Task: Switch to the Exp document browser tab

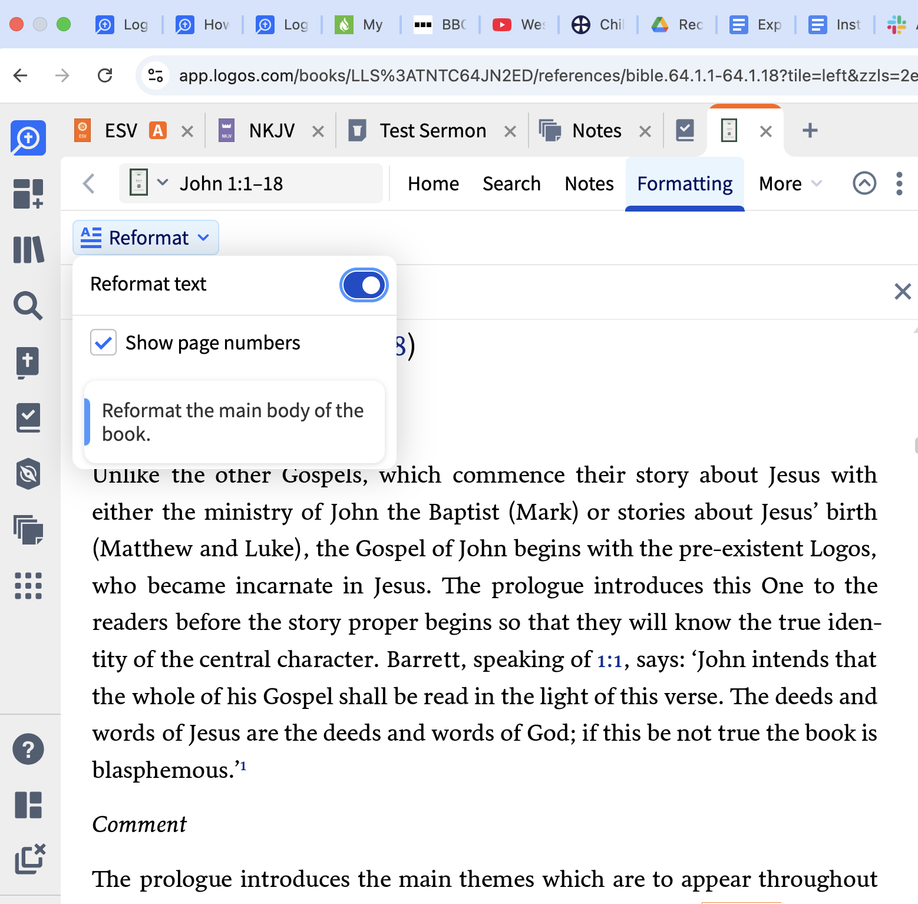Action: (757, 25)
